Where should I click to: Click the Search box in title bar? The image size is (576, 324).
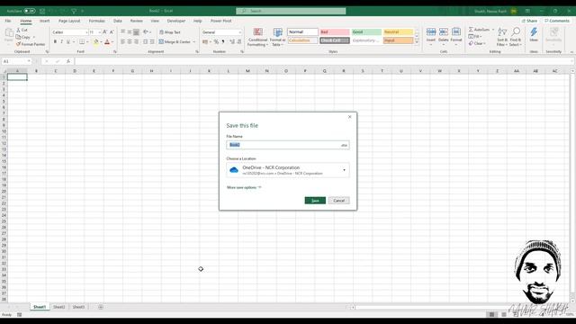291,11
